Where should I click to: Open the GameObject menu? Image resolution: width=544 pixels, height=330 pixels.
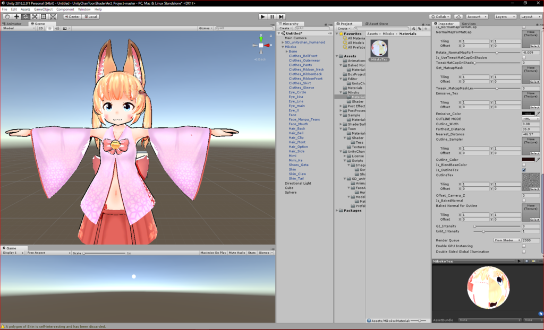tap(44, 10)
